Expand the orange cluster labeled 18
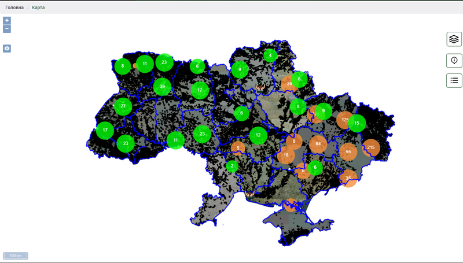The width and height of the screenshot is (463, 263). pos(286,155)
